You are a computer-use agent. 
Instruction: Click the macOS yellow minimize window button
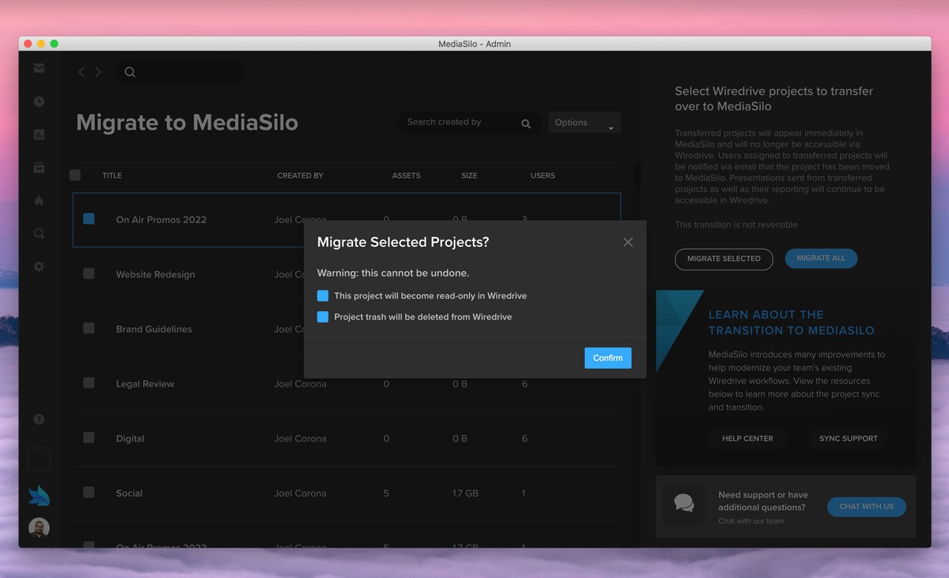click(41, 44)
